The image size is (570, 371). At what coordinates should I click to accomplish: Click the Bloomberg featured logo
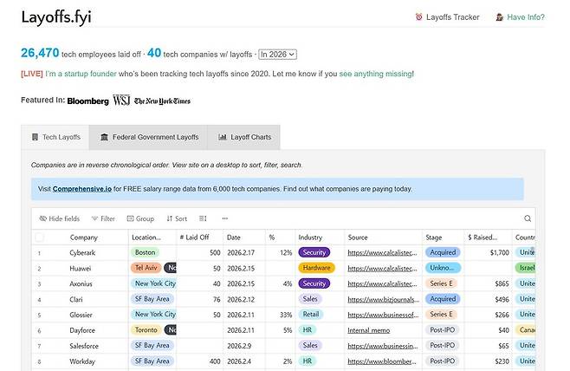(88, 101)
